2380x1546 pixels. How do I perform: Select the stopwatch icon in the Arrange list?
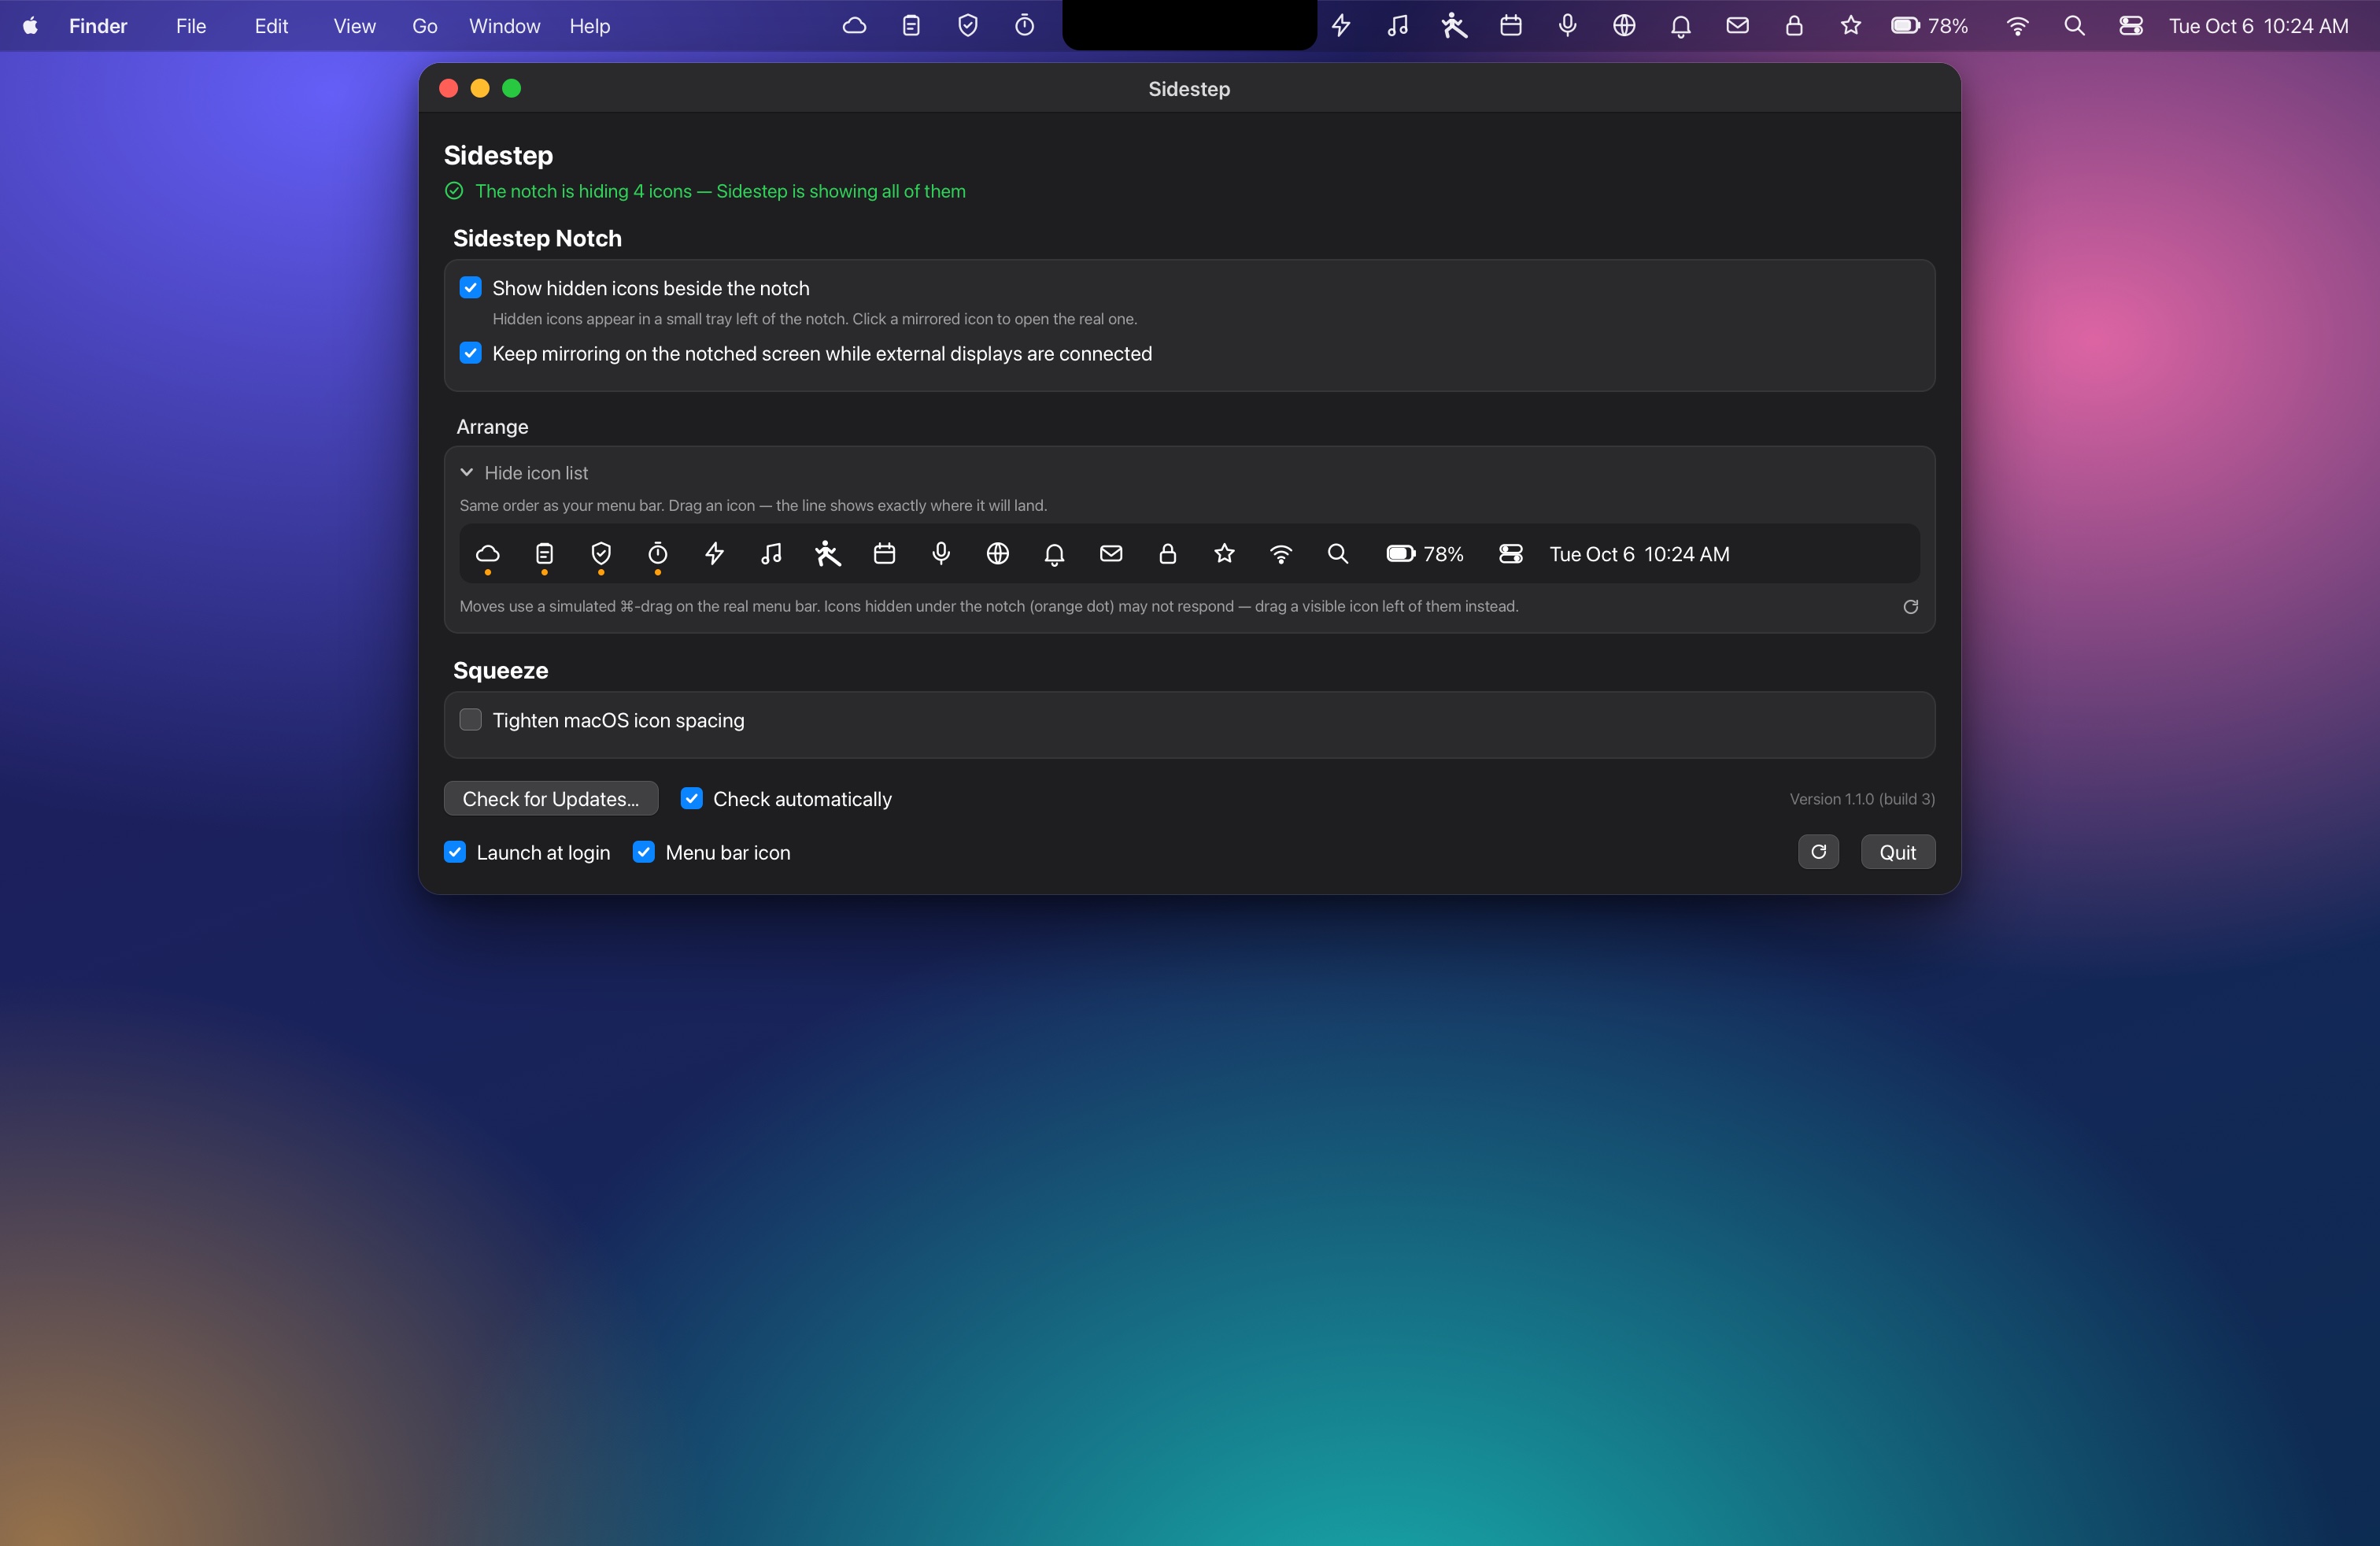tap(657, 554)
